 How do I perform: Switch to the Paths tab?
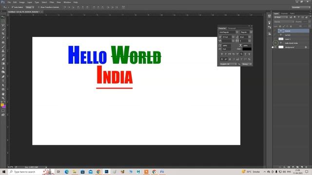pyautogui.click(x=292, y=14)
